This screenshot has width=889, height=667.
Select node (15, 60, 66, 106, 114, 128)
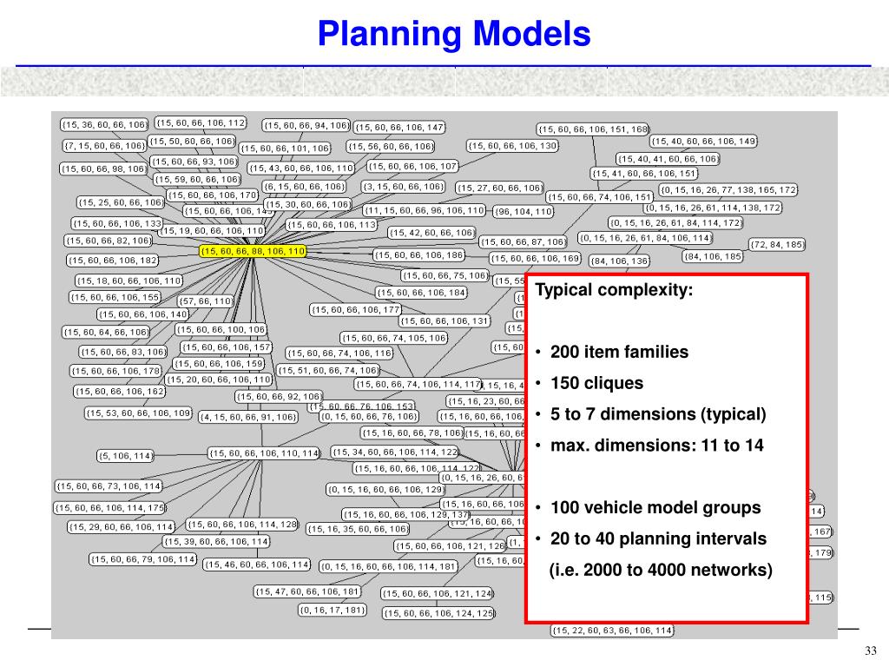(x=243, y=525)
